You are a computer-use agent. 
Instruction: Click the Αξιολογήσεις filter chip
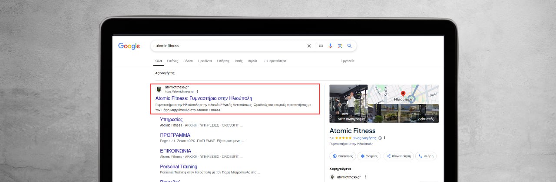[165, 73]
